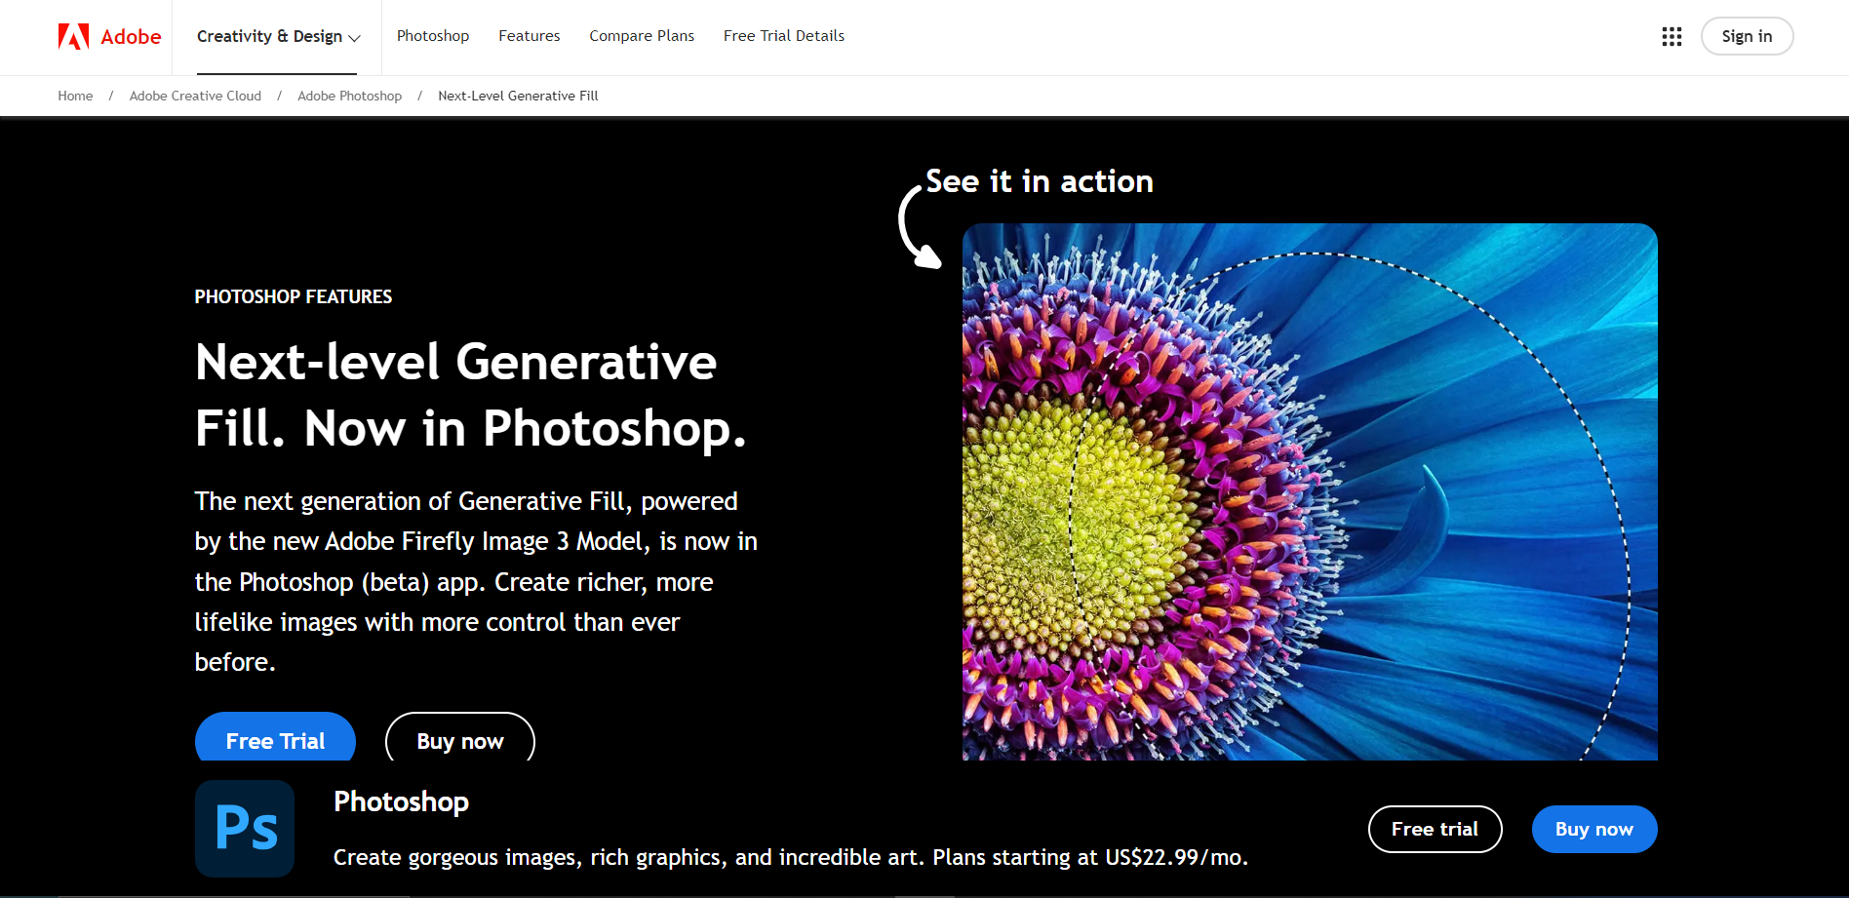
Task: Expand the breadcrumb trail from Home
Action: (75, 96)
